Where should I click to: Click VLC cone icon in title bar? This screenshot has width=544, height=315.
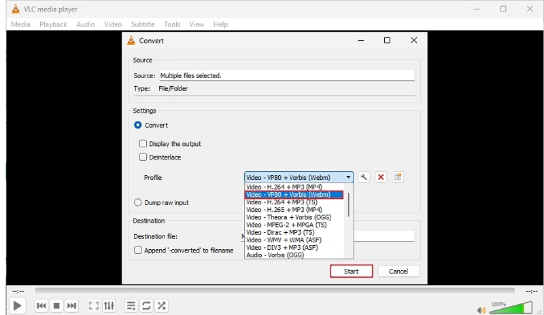pyautogui.click(x=16, y=9)
